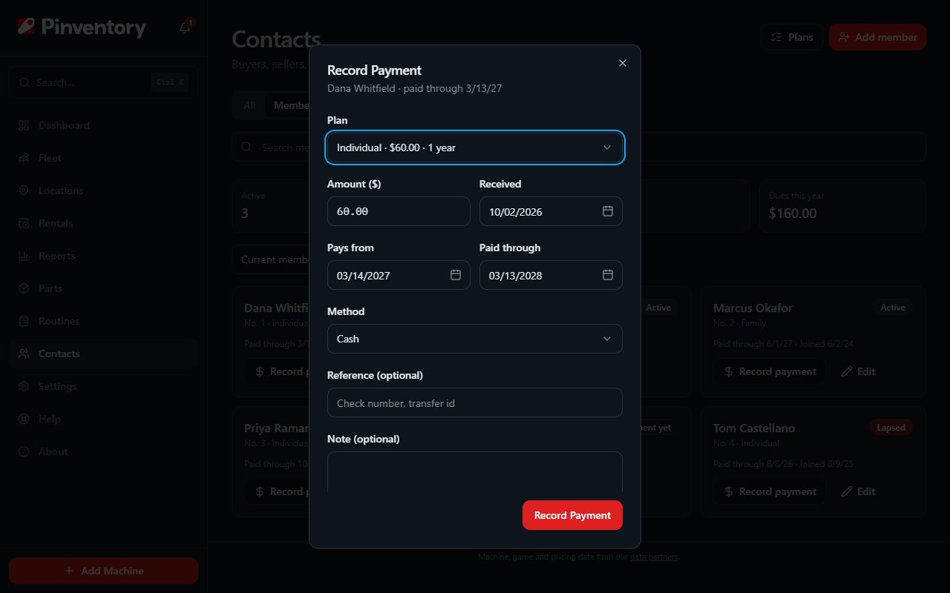
Task: Click the Plans button
Action: pyautogui.click(x=792, y=37)
